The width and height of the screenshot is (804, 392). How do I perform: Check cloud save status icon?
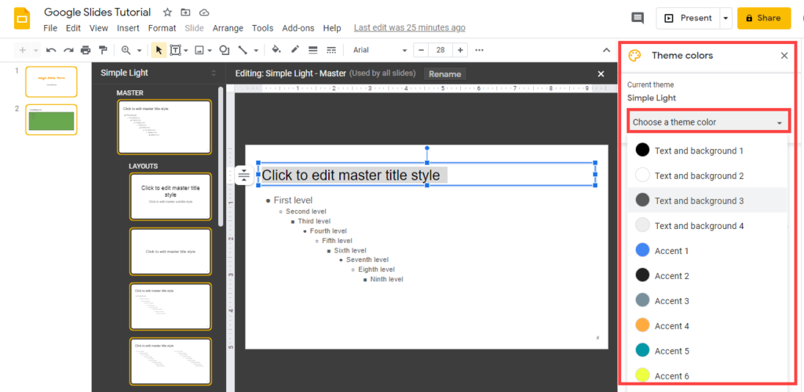(204, 13)
